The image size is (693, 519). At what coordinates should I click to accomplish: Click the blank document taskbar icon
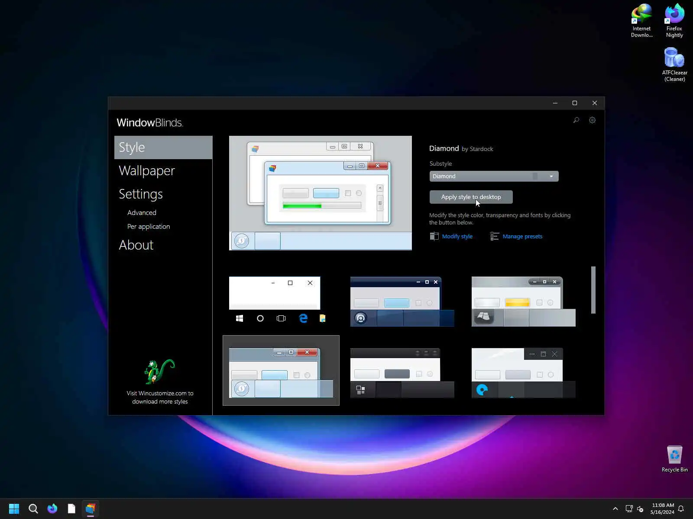[x=71, y=509]
